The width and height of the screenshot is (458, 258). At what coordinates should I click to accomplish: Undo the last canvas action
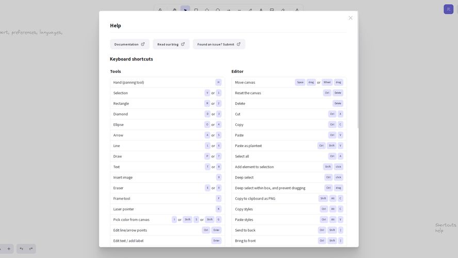click(x=21, y=249)
